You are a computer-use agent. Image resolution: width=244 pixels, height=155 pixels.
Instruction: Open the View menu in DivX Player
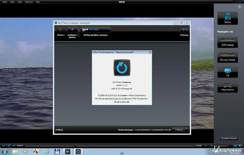point(12,2)
